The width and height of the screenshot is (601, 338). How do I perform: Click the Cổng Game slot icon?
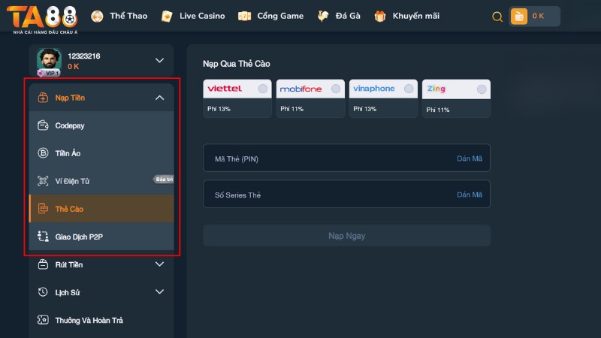tap(245, 16)
